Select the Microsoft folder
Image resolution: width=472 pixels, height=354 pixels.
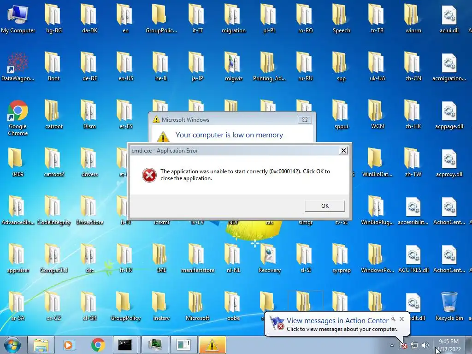click(197, 306)
